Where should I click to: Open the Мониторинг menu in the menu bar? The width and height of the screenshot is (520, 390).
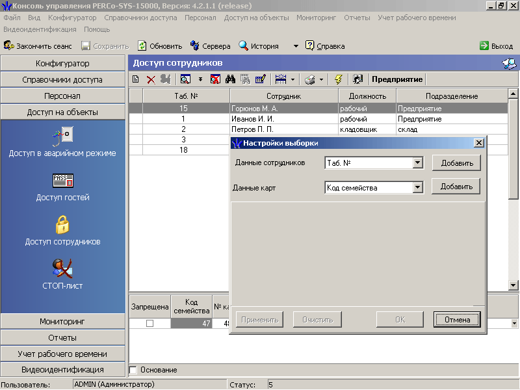pos(317,18)
